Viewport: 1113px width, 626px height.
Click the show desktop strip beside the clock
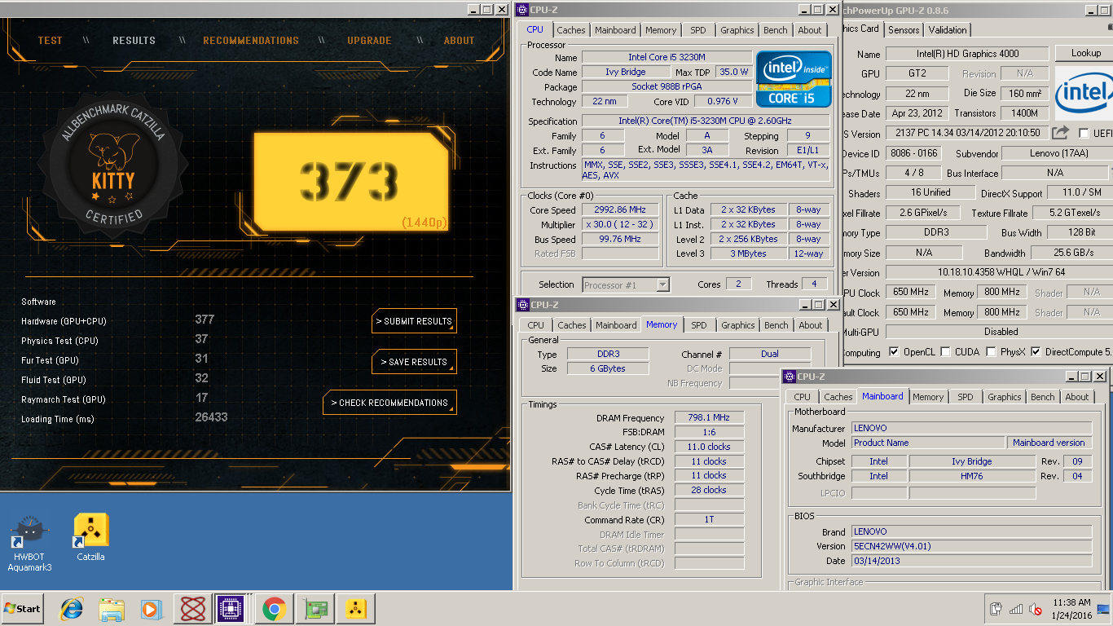click(x=1103, y=609)
